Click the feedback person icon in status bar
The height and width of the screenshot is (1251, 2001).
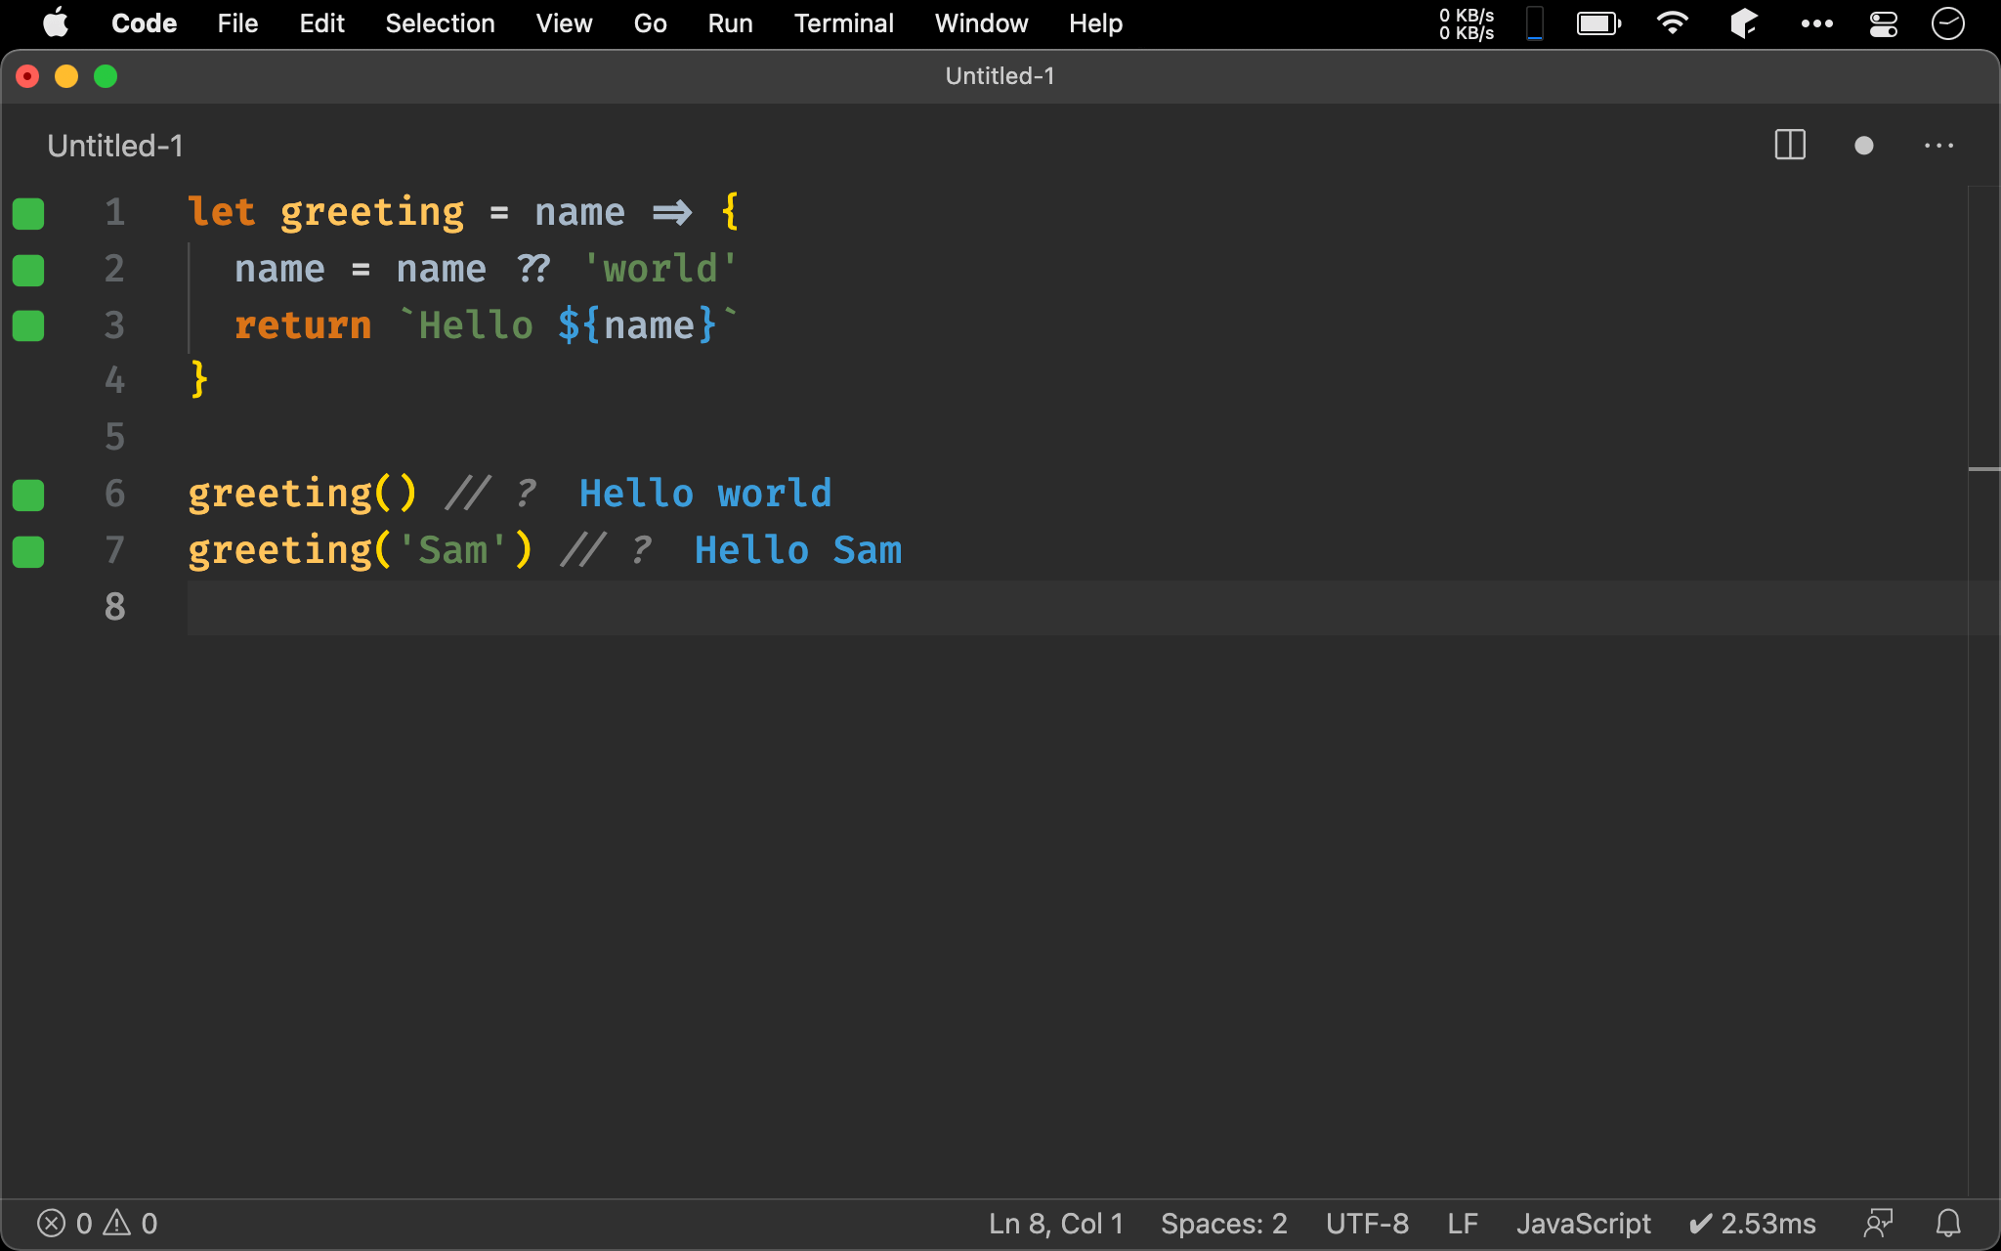coord(1878,1223)
